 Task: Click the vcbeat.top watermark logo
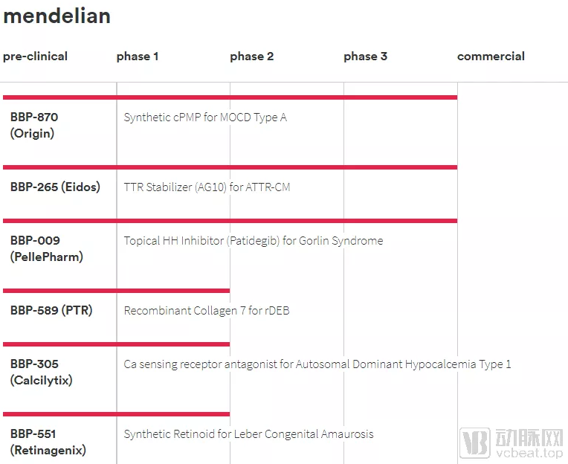[x=511, y=443]
